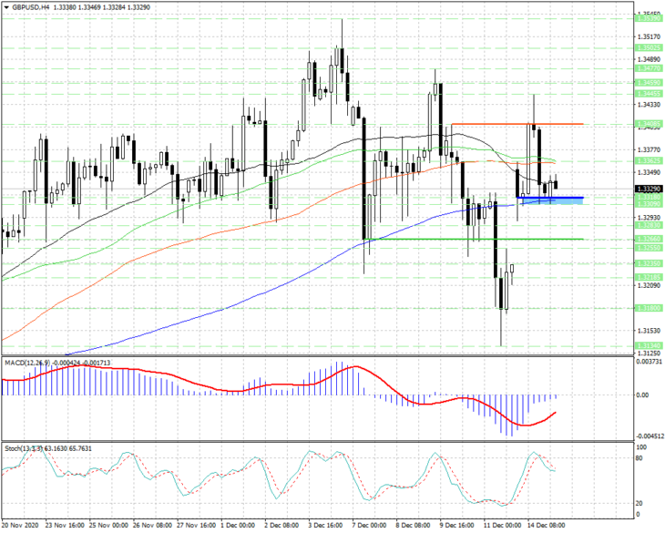The image size is (665, 533).
Task: Click the 1 Dec 00:00 time axis label
Action: (239, 526)
